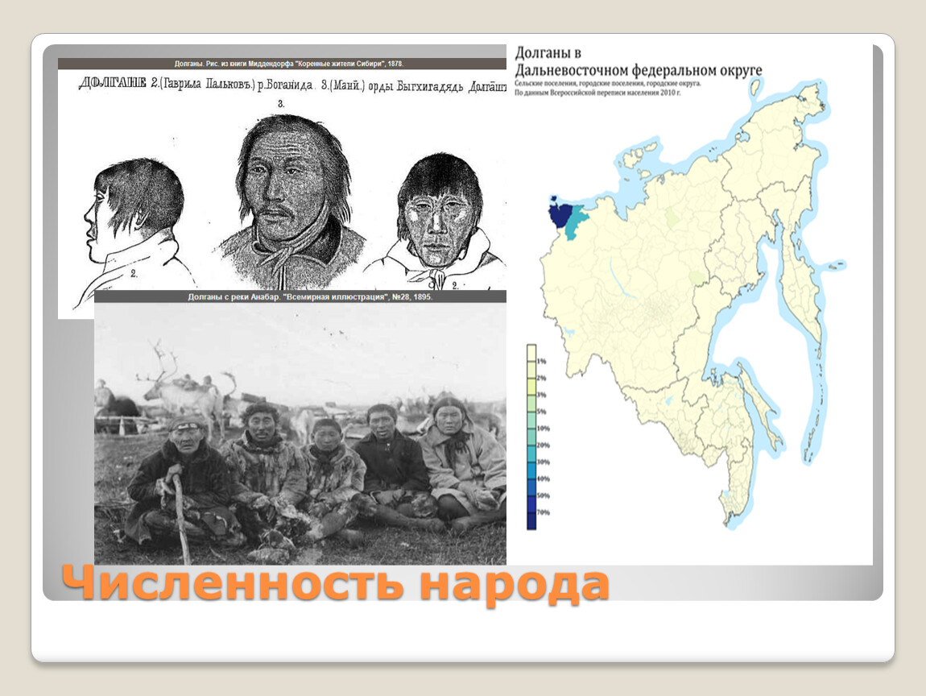This screenshot has width=926, height=696.
Task: Click the light green legend swatch above 5%
Action: (531, 403)
